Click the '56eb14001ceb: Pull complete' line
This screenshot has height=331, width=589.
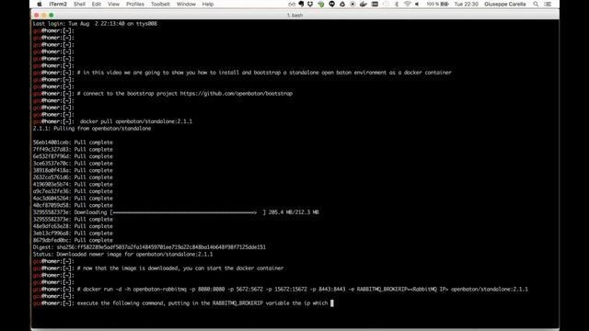click(x=73, y=143)
